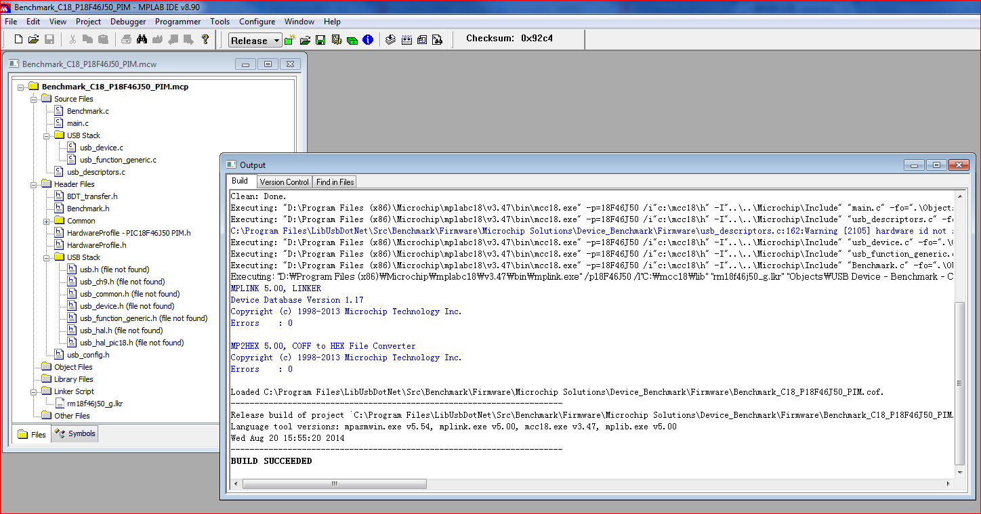Collapse the Benchmark_C18_P18F46J50_PIM.mcp root node

pyautogui.click(x=21, y=87)
